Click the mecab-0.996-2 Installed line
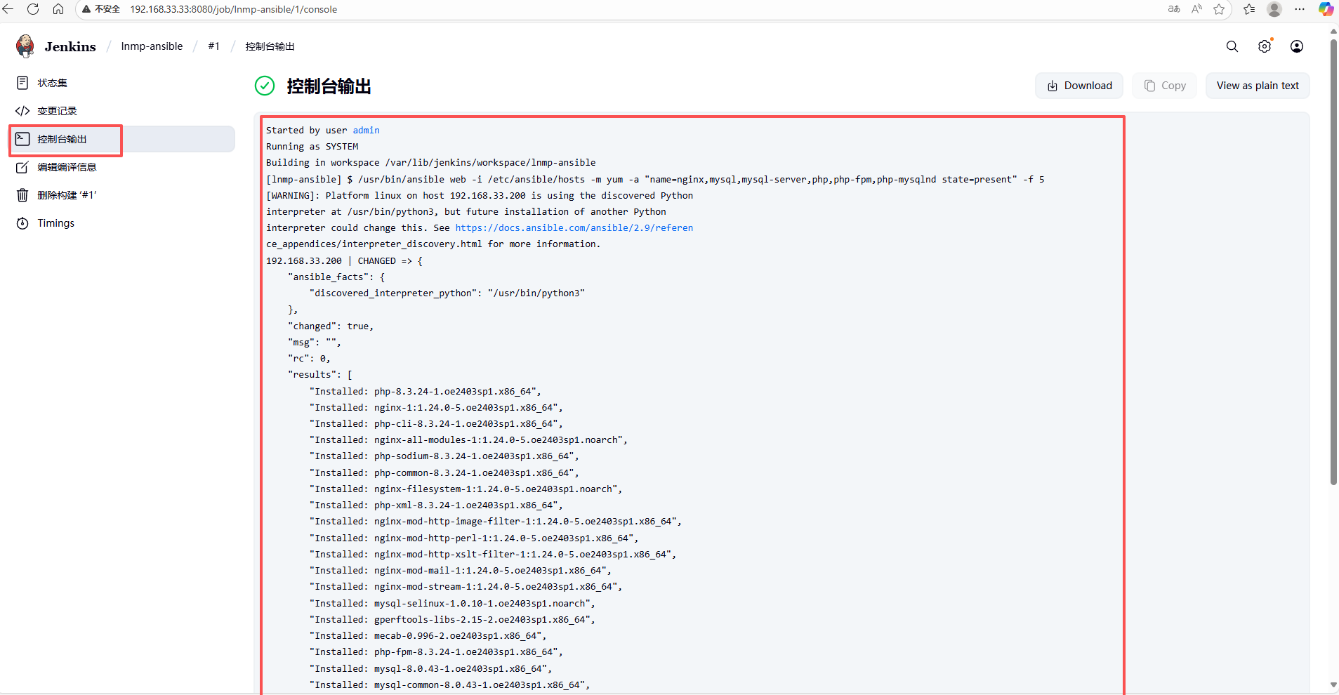This screenshot has height=695, width=1339. [428, 636]
